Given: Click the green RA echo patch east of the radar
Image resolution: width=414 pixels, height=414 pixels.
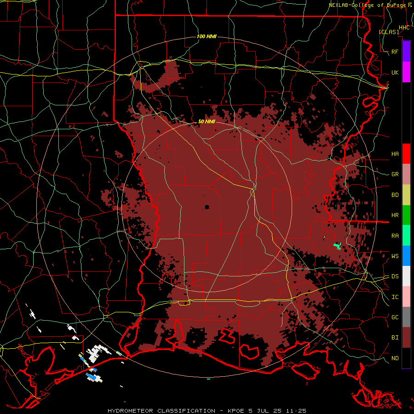Looking at the screenshot, I should tap(337, 246).
